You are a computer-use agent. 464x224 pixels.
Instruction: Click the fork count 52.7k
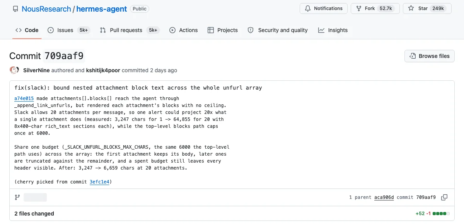(x=386, y=8)
